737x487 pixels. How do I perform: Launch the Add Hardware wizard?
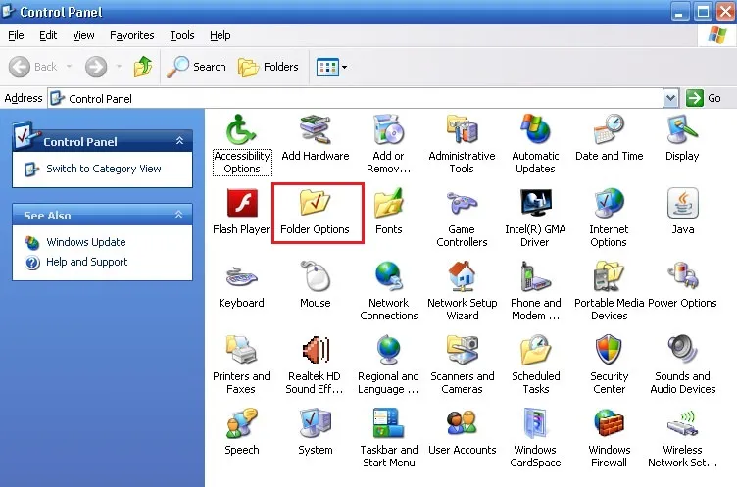tap(315, 138)
